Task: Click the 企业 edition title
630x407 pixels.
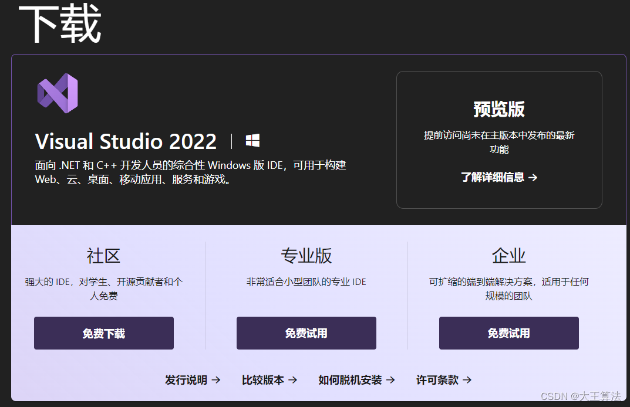Action: point(508,256)
